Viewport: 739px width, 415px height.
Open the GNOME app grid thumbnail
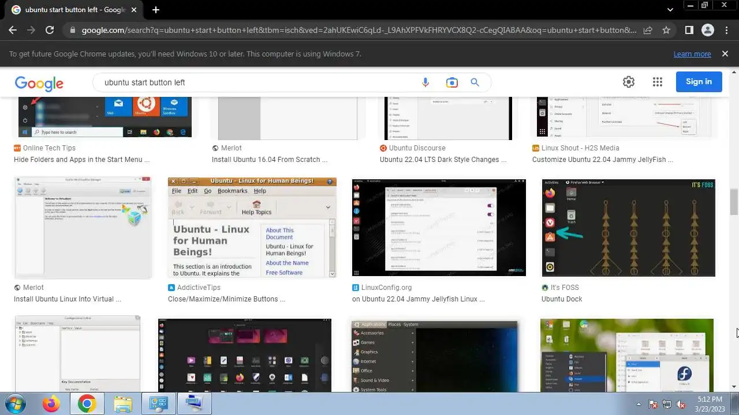245,355
